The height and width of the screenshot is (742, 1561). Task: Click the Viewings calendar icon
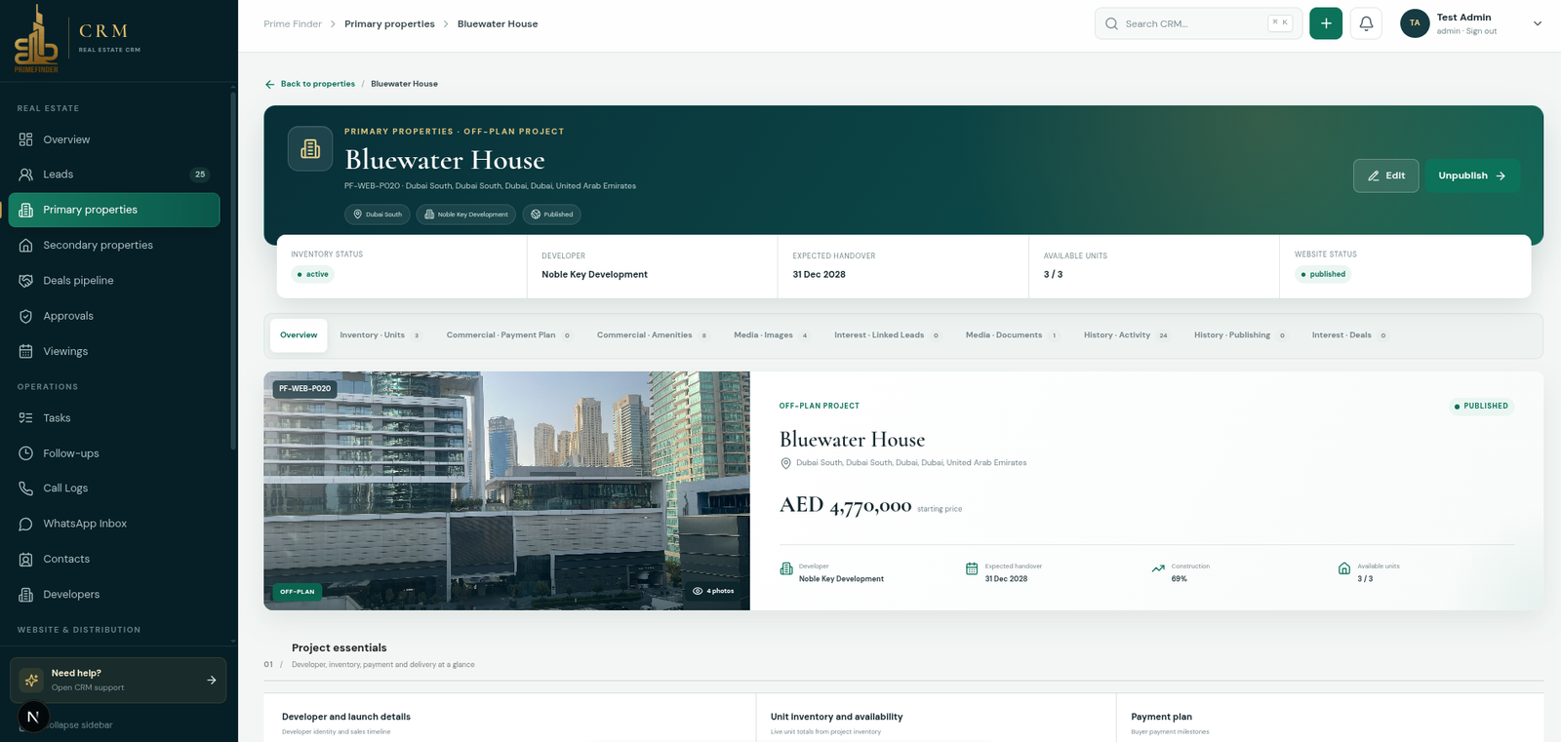(26, 351)
